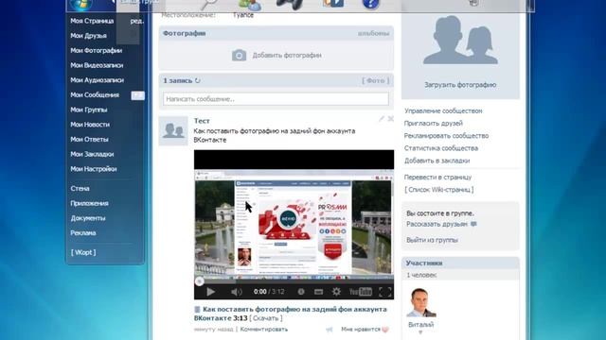
Task: Click Загрузить фотографию under group avatar
Action: coord(460,85)
